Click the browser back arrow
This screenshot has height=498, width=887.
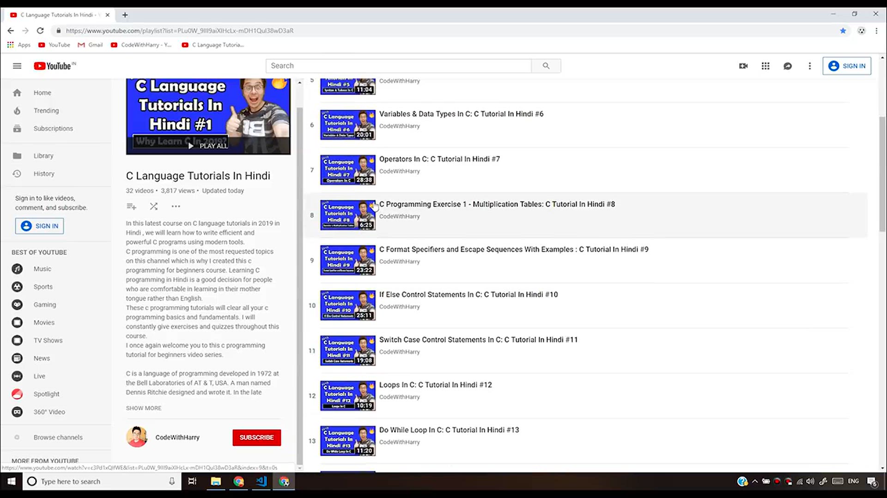tap(11, 30)
